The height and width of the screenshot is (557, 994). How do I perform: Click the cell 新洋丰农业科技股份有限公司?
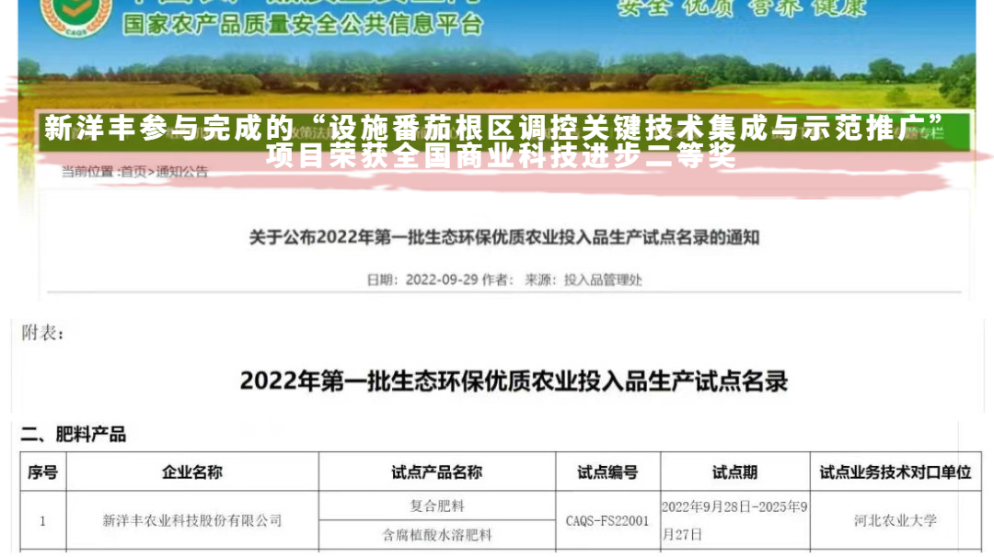pyautogui.click(x=192, y=520)
